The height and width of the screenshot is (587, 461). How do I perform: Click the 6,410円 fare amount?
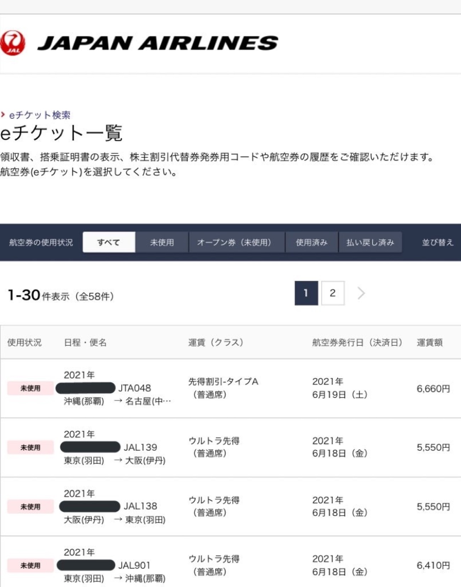coord(433,565)
